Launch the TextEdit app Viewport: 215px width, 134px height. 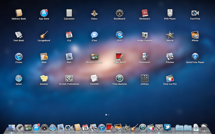point(94,78)
